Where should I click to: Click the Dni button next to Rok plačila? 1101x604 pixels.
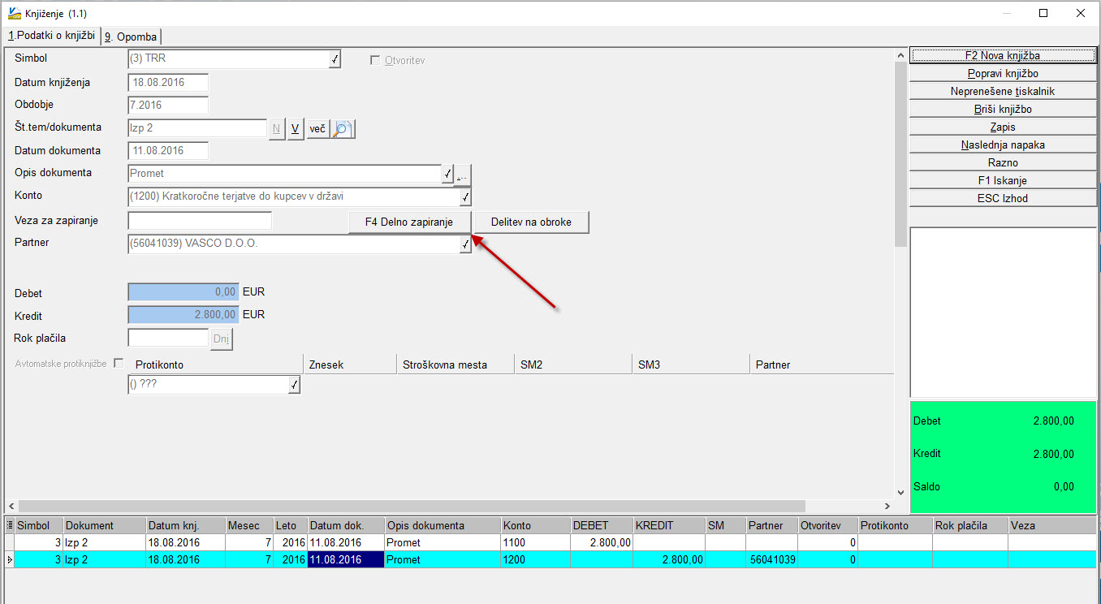(x=222, y=339)
